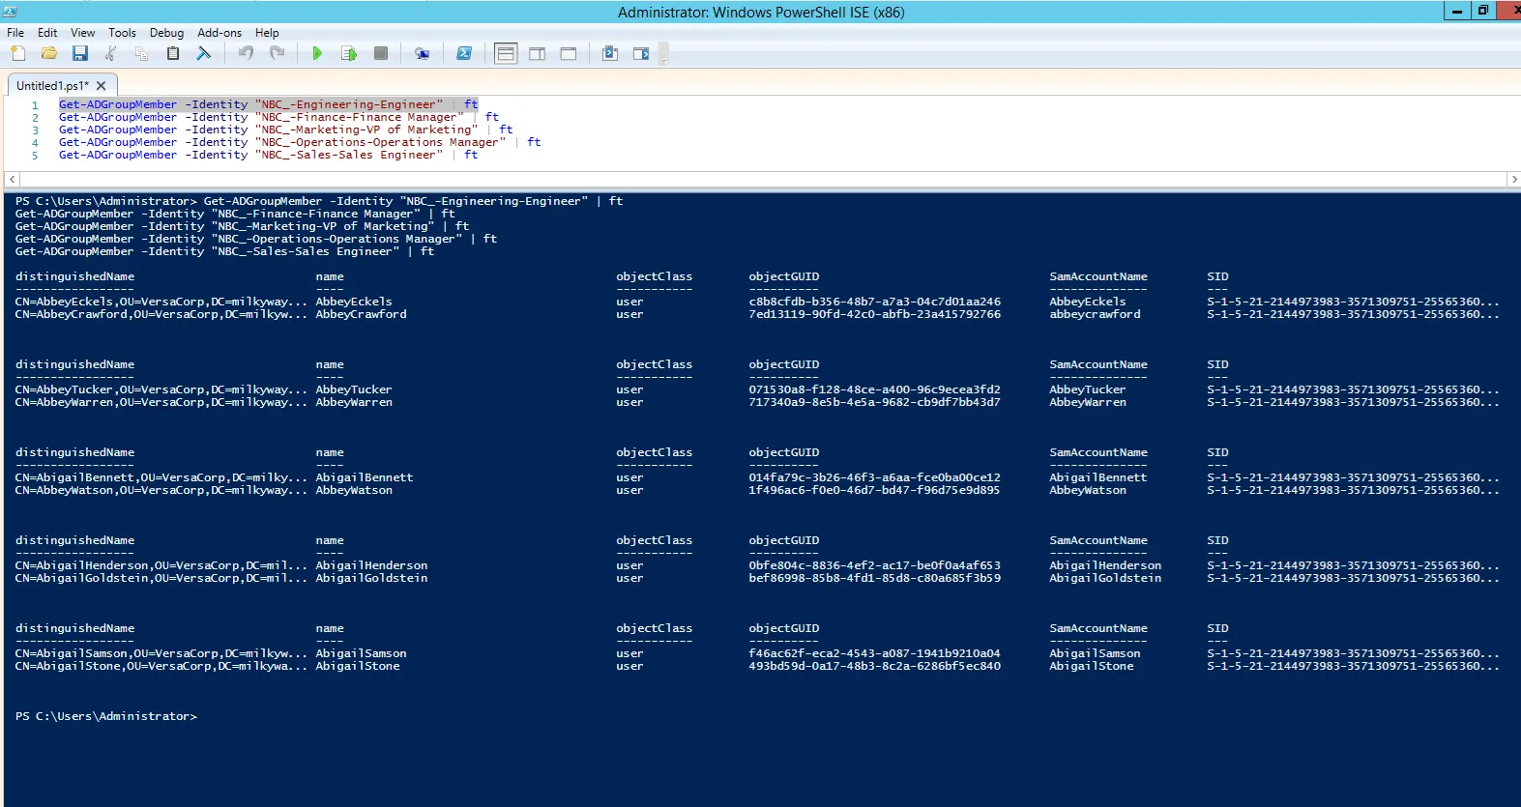
Task: Click line 3 Marketing-VP of Marketing command
Action: pos(285,130)
